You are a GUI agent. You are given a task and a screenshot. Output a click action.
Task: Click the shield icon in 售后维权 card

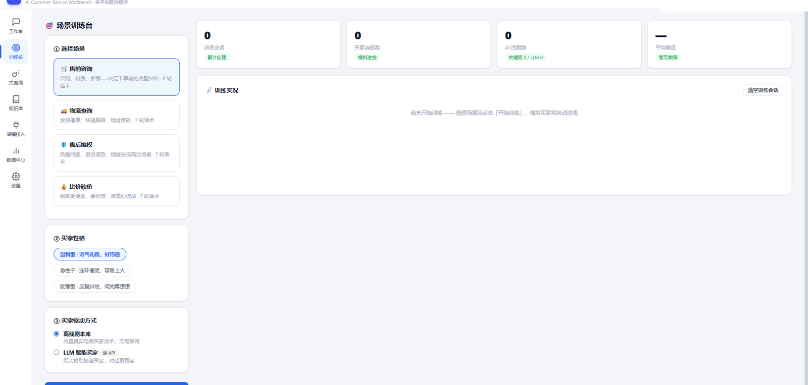tap(64, 145)
